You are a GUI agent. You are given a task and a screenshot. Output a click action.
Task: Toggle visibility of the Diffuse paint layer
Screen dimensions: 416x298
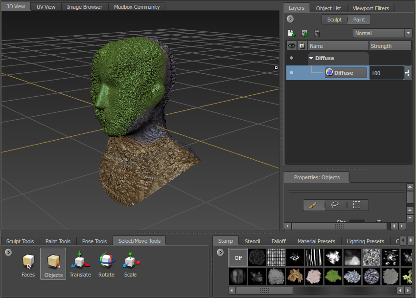[x=291, y=72]
